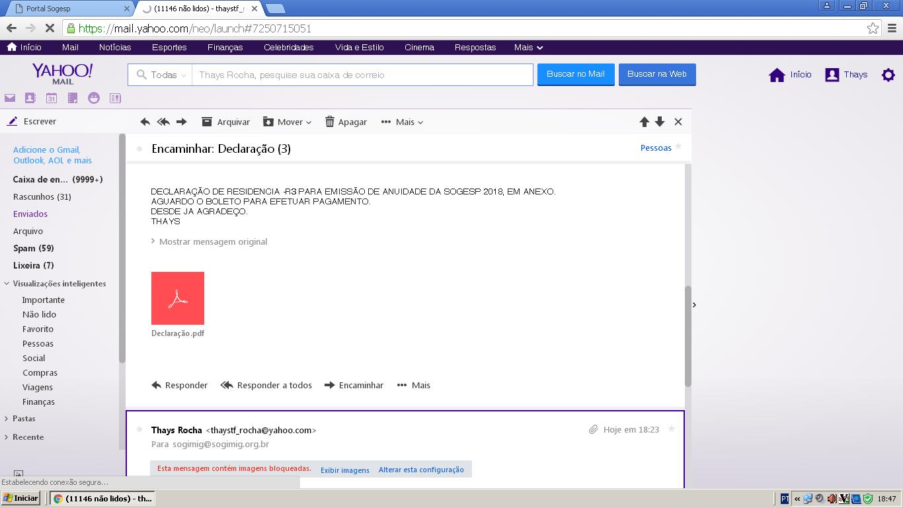903x508 pixels.
Task: Click the Exibir imagens link
Action: point(344,470)
